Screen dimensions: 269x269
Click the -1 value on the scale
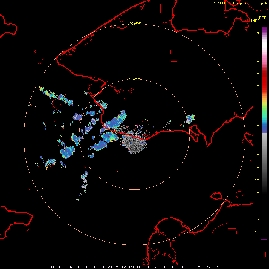257,140
